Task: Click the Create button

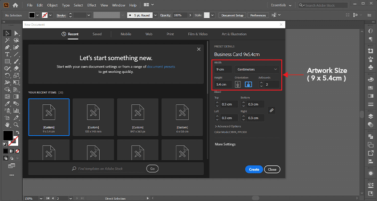Action: [x=254, y=169]
